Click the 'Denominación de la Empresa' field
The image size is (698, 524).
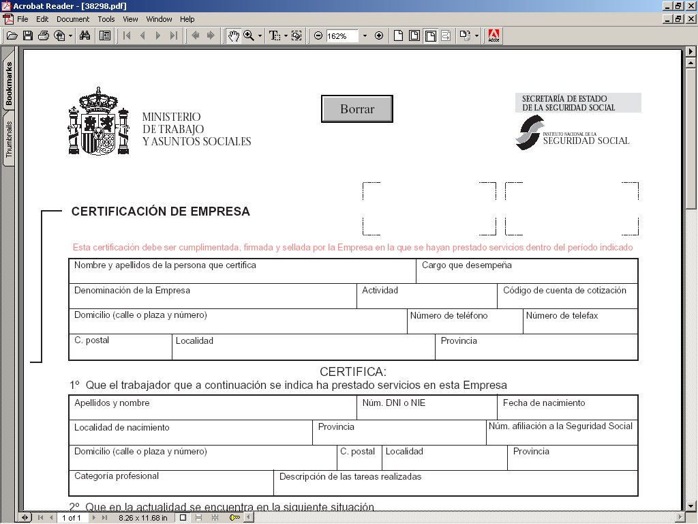[213, 296]
